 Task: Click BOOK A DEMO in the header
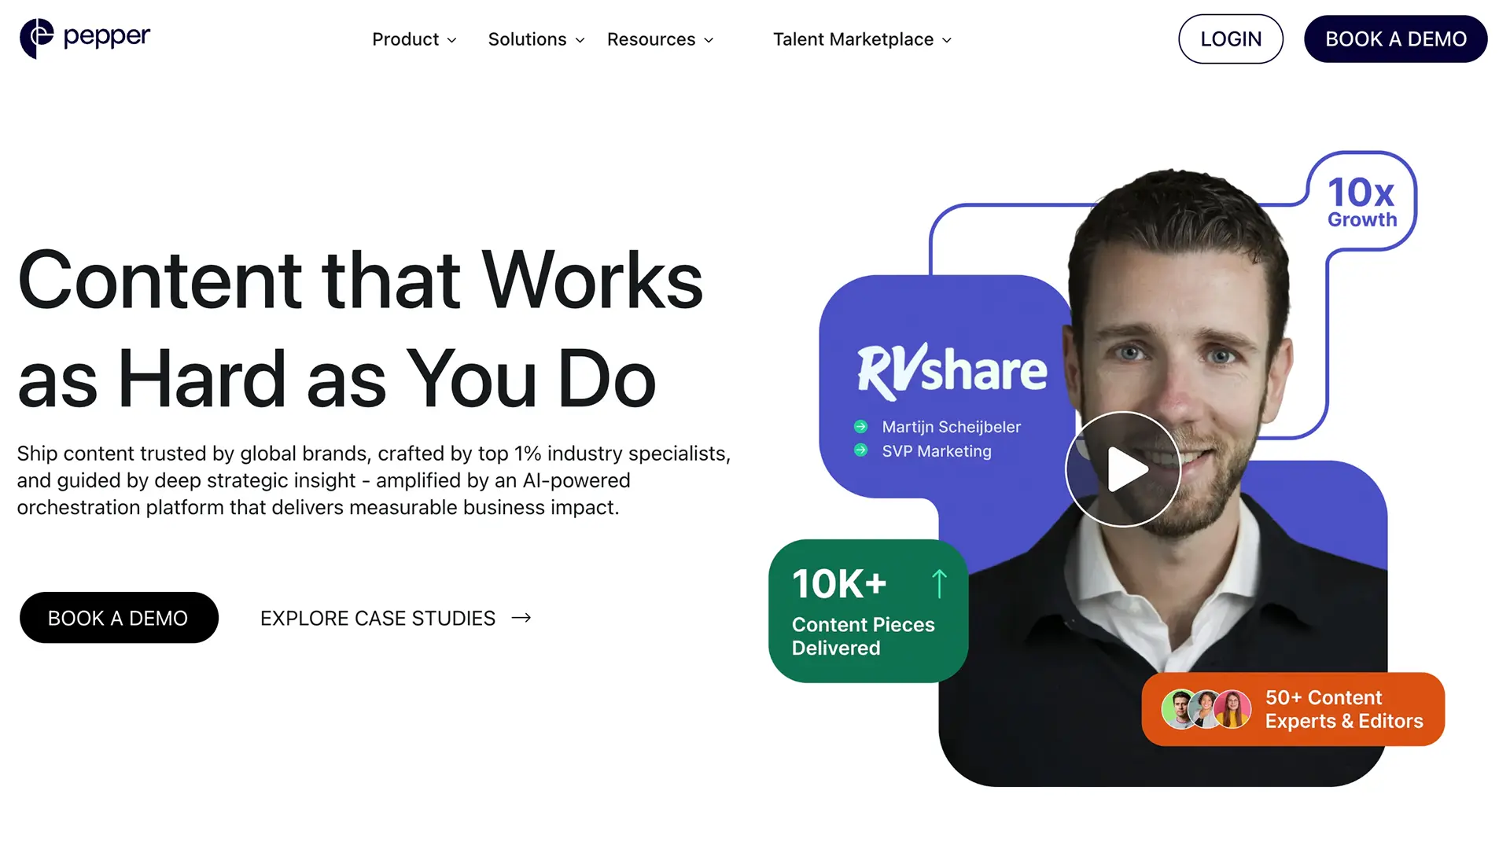click(x=1396, y=39)
